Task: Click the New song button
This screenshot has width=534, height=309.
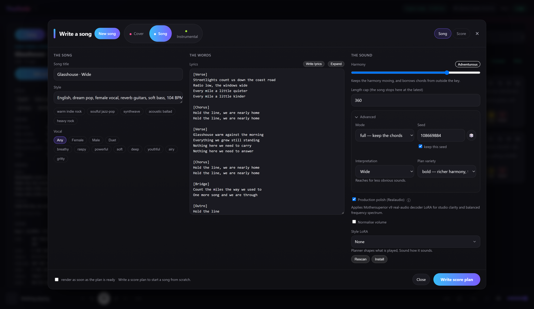Action: click(x=107, y=34)
